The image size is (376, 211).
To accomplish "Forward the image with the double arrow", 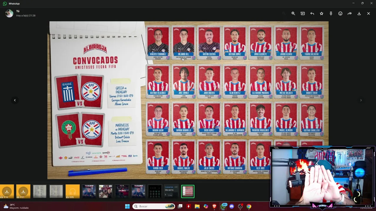I will click(350, 13).
